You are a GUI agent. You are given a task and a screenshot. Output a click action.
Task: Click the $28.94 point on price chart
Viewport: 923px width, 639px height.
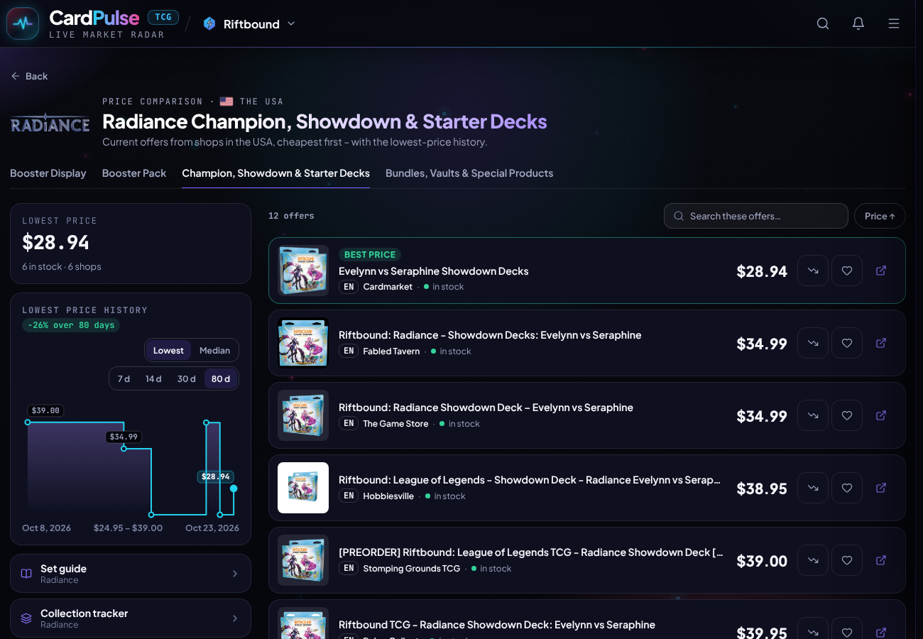click(234, 488)
